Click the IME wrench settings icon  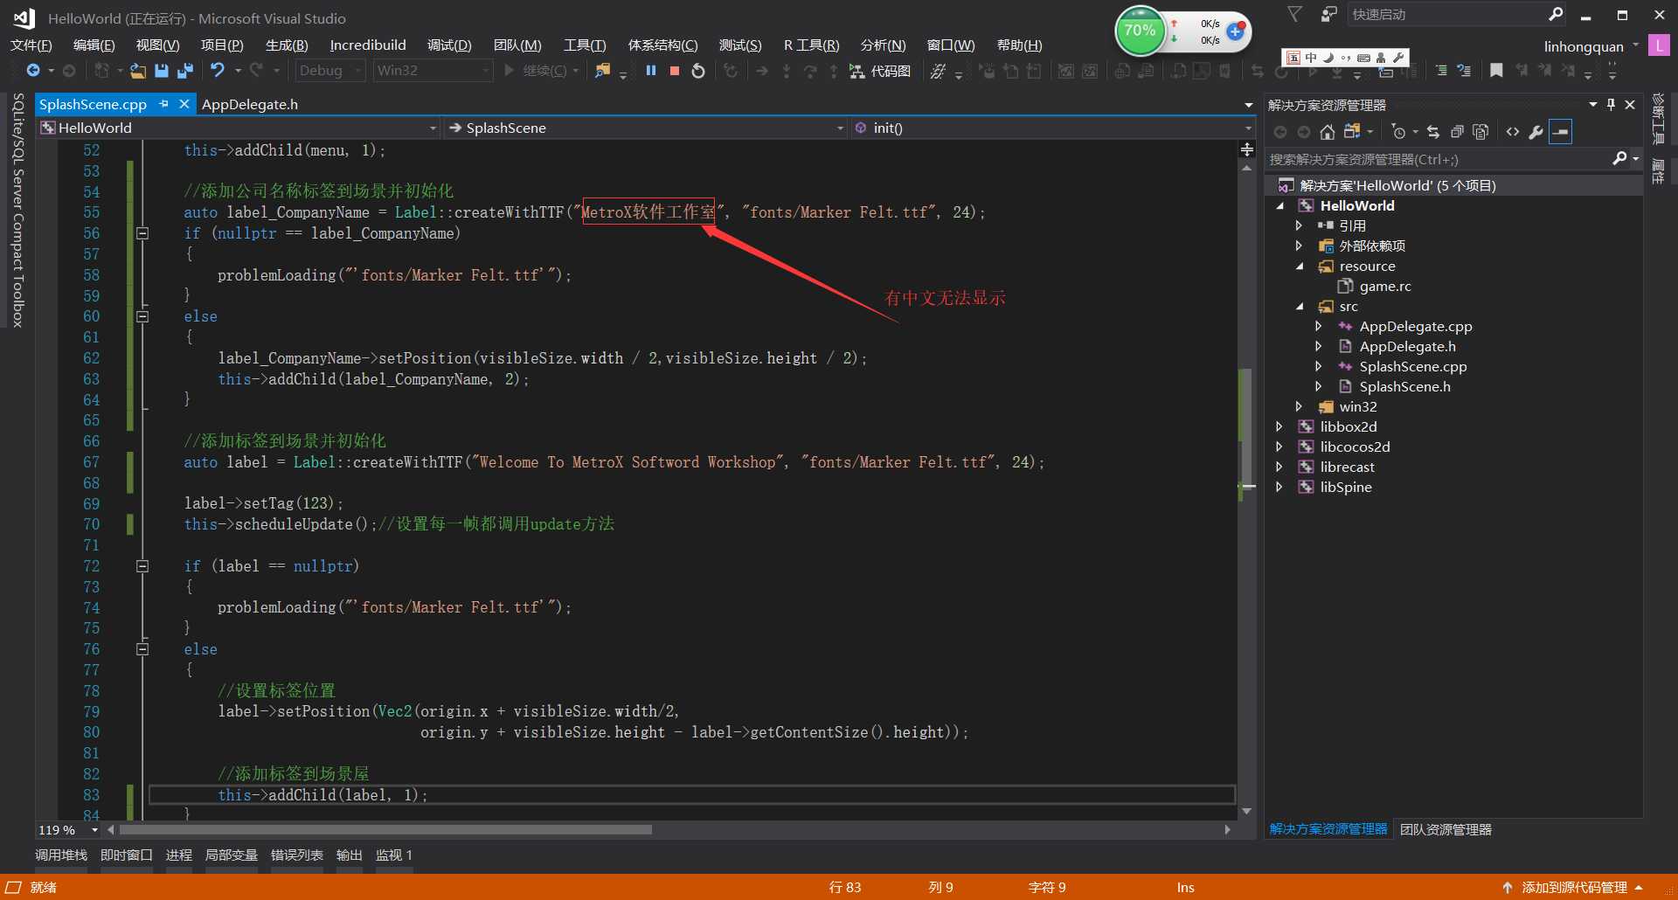coord(1398,58)
